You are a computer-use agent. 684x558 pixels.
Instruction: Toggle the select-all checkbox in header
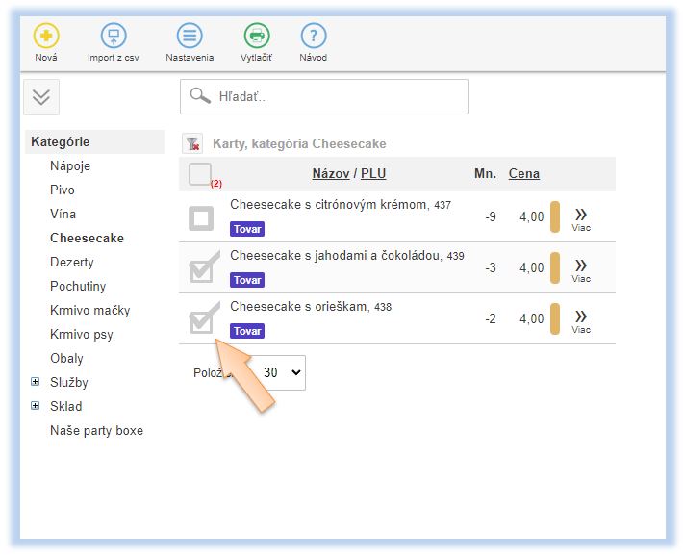pyautogui.click(x=200, y=174)
